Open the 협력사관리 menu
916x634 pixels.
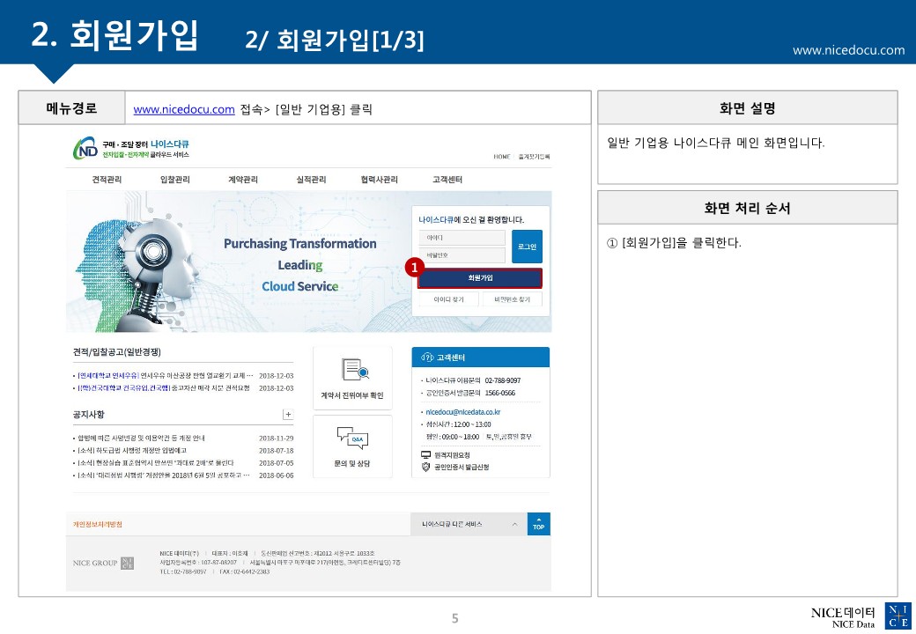[x=379, y=180]
